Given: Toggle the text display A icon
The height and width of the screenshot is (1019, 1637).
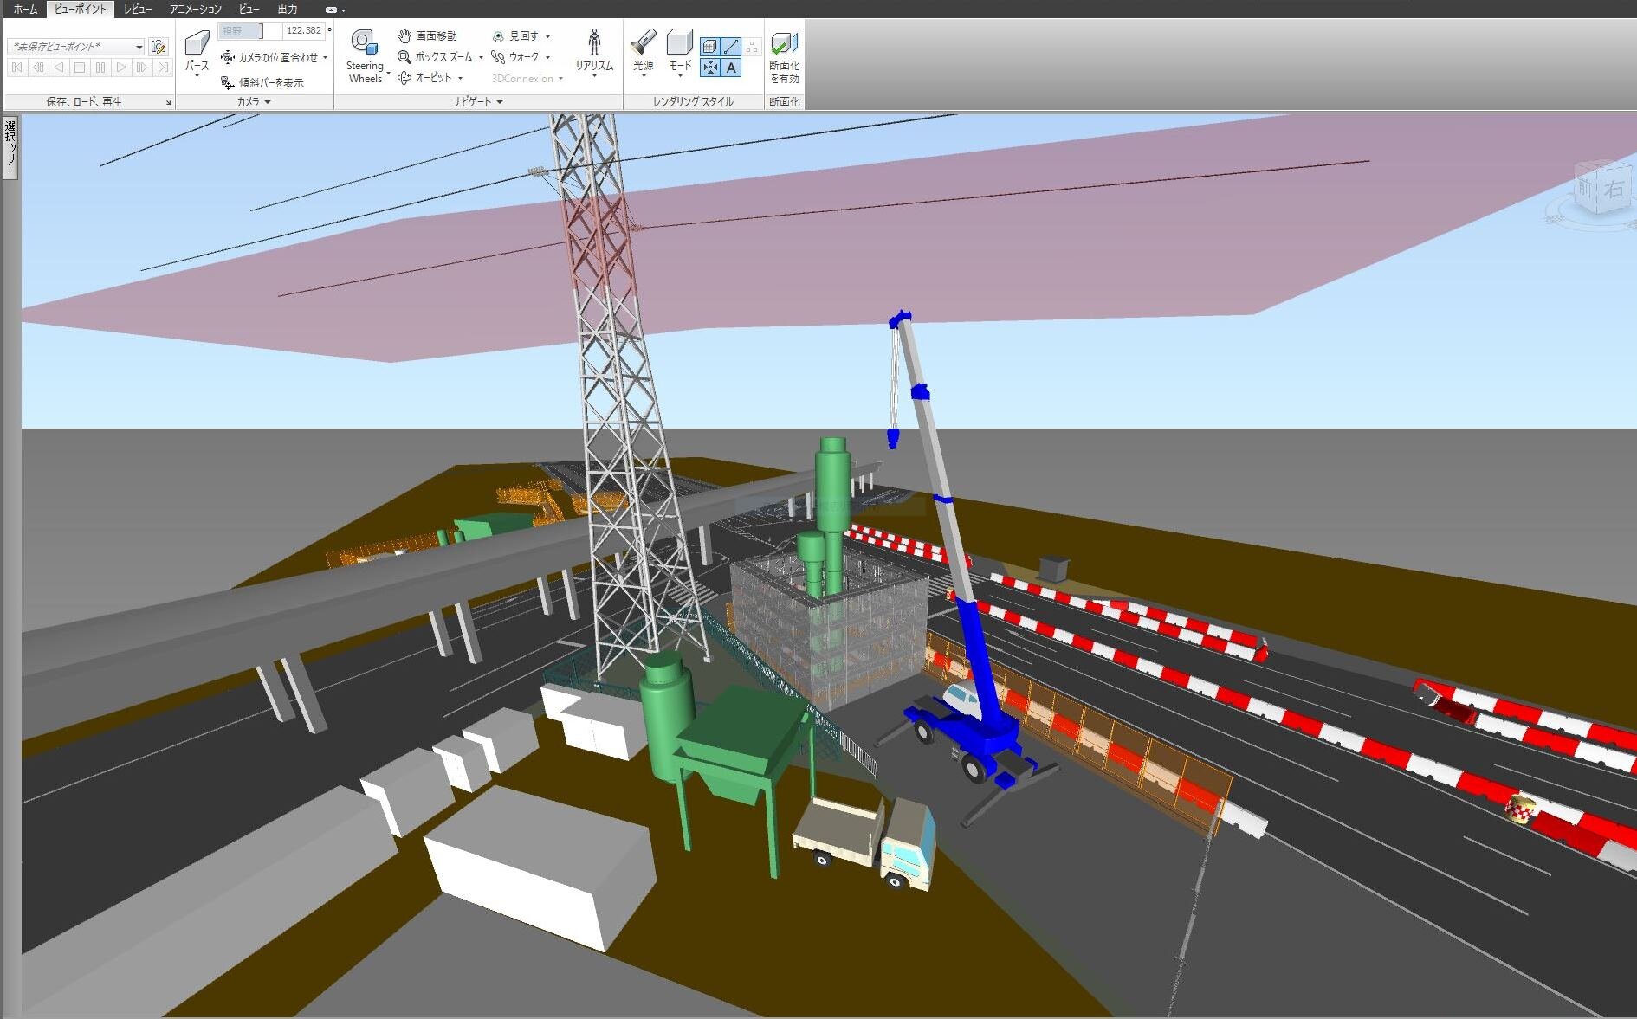Looking at the screenshot, I should coord(731,68).
